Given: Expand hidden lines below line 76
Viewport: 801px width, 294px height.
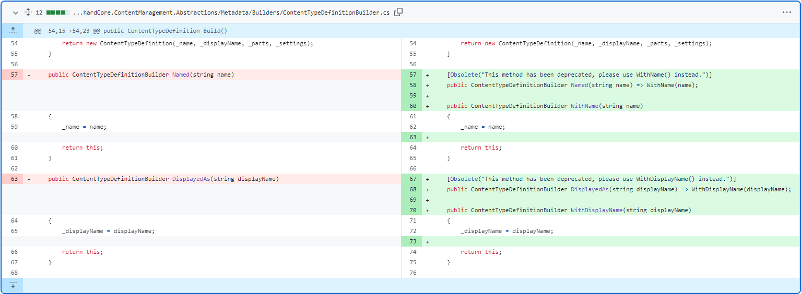Looking at the screenshot, I should click(13, 285).
